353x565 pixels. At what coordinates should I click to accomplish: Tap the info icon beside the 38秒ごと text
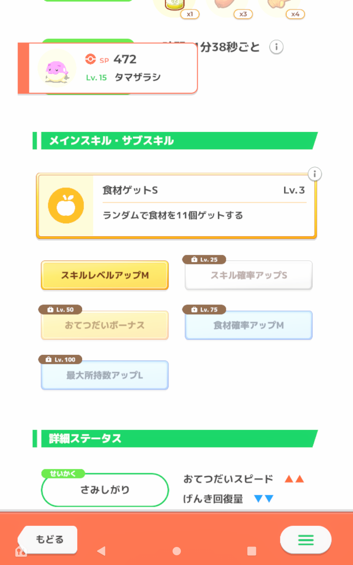[276, 47]
